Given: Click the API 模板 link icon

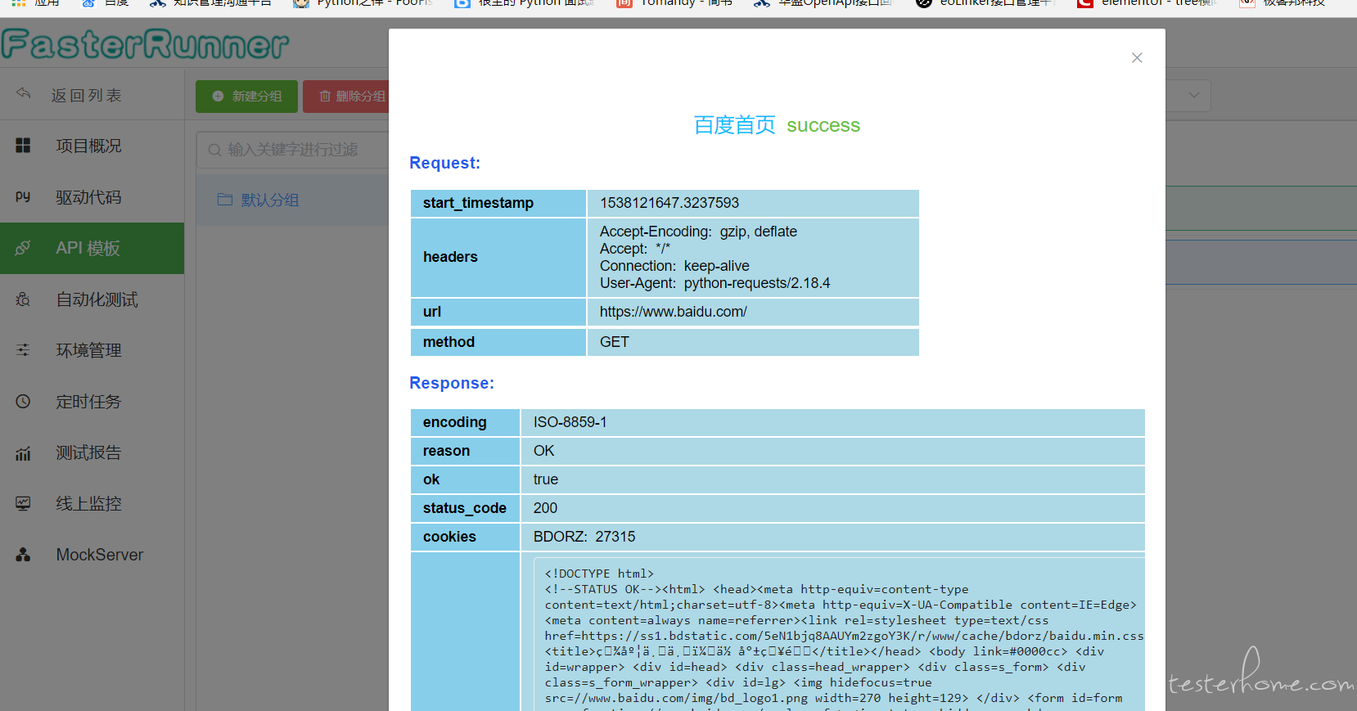Looking at the screenshot, I should click(23, 248).
